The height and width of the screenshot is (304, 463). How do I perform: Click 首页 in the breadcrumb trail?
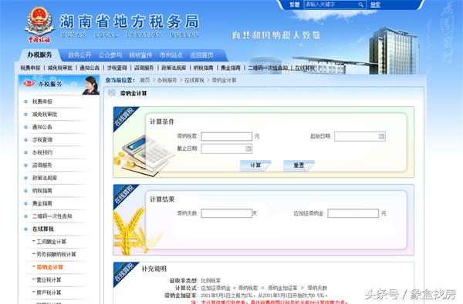click(145, 80)
